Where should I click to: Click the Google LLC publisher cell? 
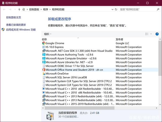point(123,43)
